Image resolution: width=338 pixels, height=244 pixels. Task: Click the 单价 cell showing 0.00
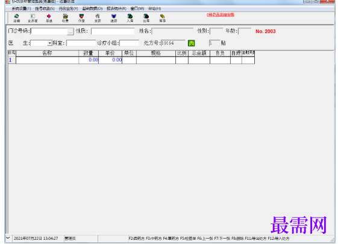pos(110,60)
